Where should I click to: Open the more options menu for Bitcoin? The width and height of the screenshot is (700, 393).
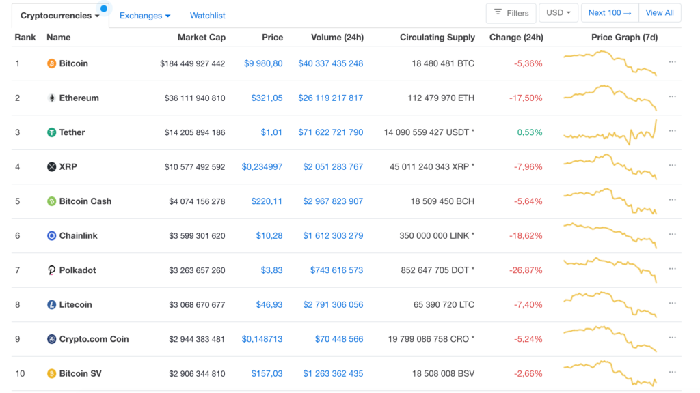click(673, 62)
